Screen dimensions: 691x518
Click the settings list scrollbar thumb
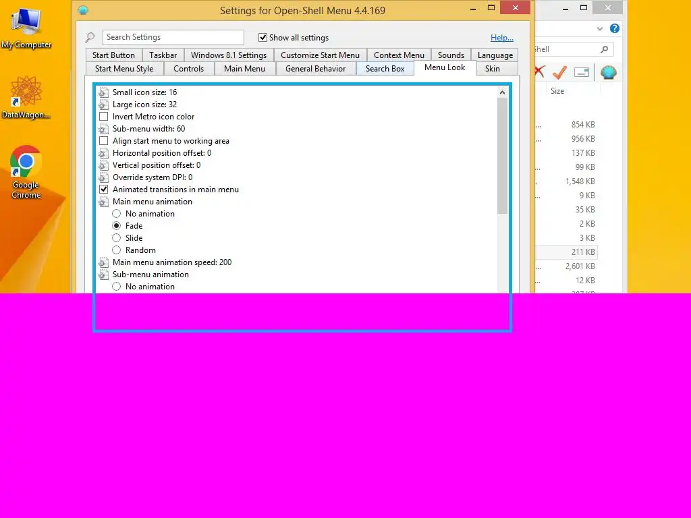[x=502, y=156]
